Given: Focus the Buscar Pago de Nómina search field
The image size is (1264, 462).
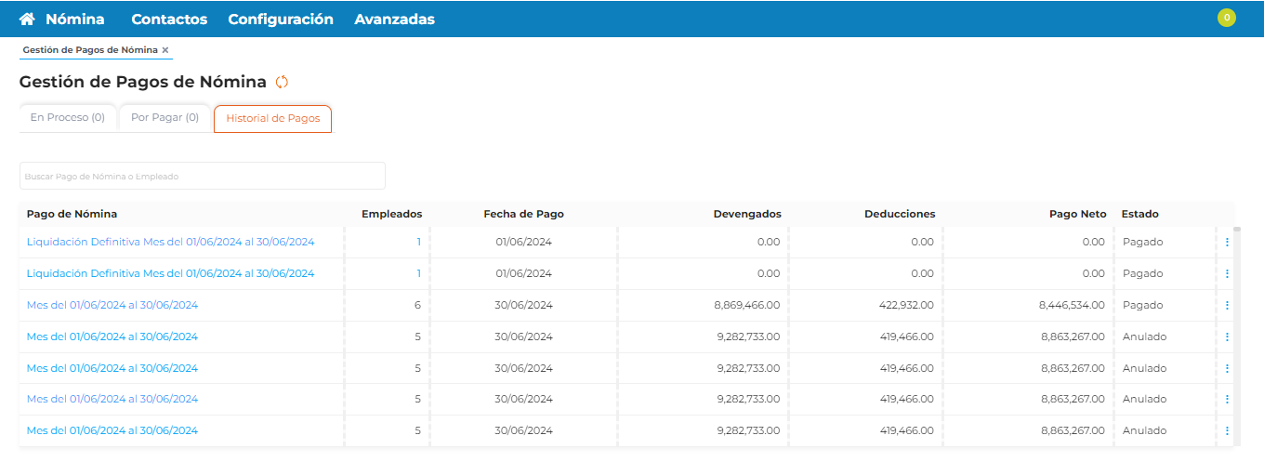Looking at the screenshot, I should pyautogui.click(x=202, y=176).
